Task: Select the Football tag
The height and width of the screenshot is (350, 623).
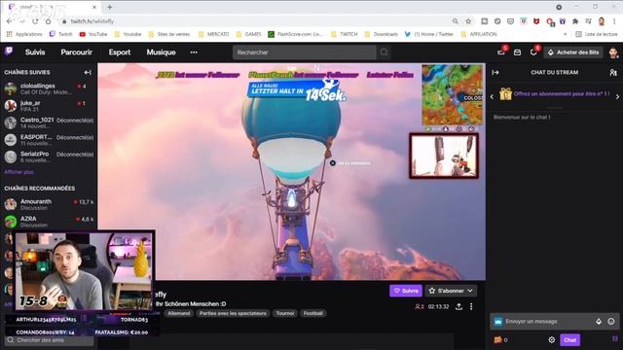Action: [x=313, y=313]
